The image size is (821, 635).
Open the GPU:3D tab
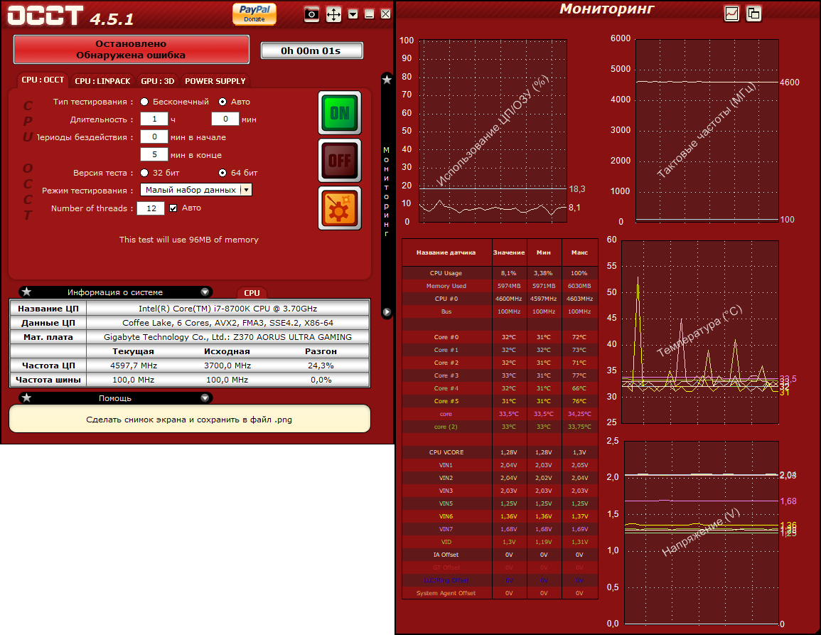pyautogui.click(x=158, y=81)
